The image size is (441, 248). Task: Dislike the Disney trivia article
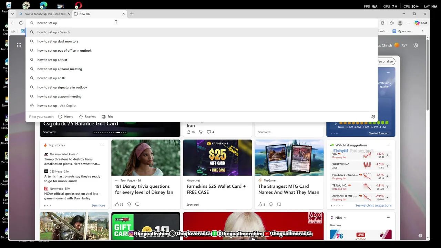tap(129, 204)
